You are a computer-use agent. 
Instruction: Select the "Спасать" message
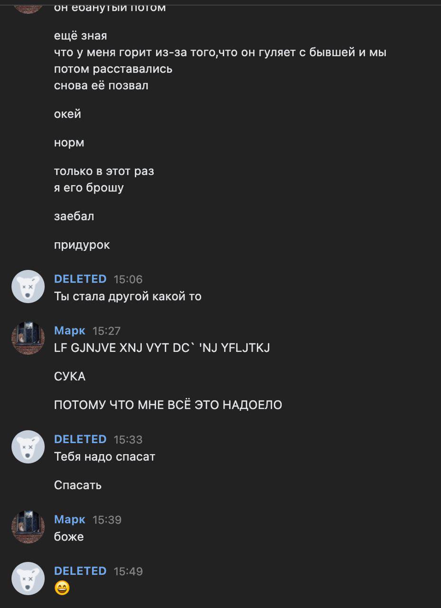pyautogui.click(x=78, y=485)
